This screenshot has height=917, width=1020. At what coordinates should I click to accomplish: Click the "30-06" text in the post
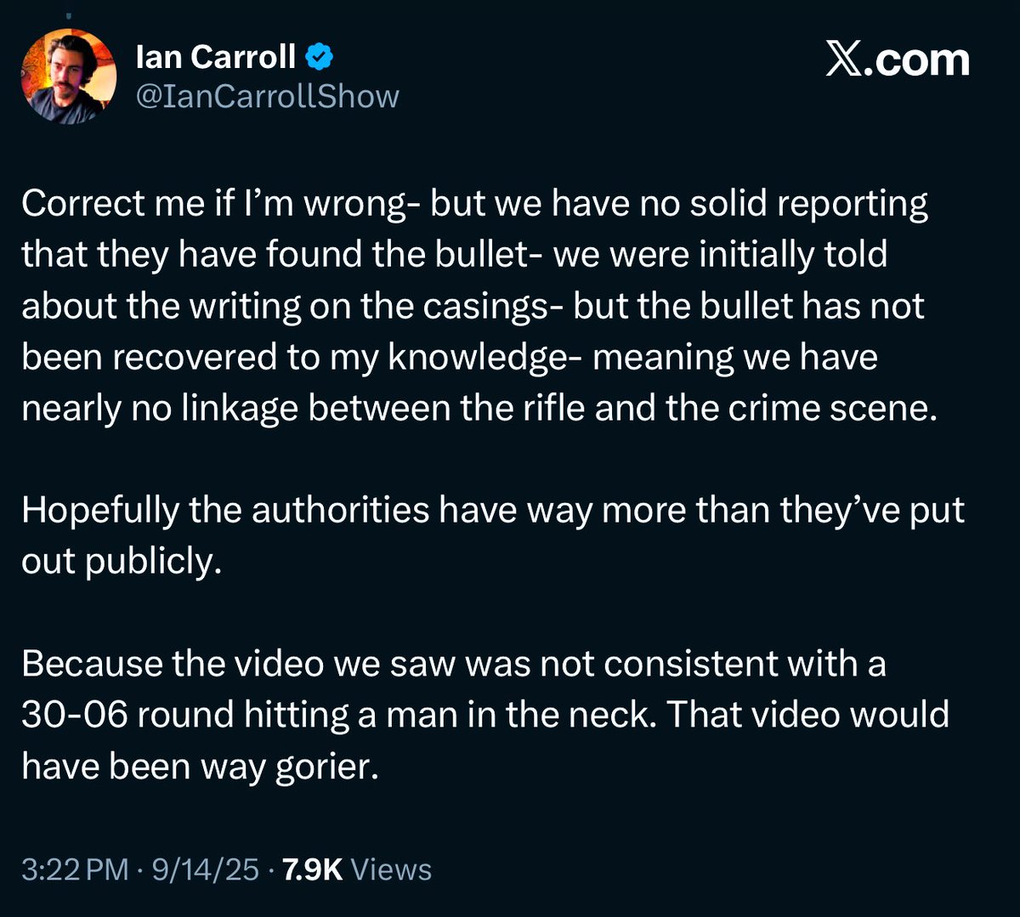73,715
